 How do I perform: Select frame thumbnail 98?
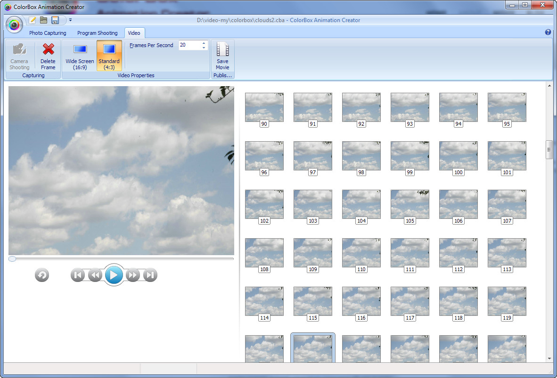[x=361, y=156]
